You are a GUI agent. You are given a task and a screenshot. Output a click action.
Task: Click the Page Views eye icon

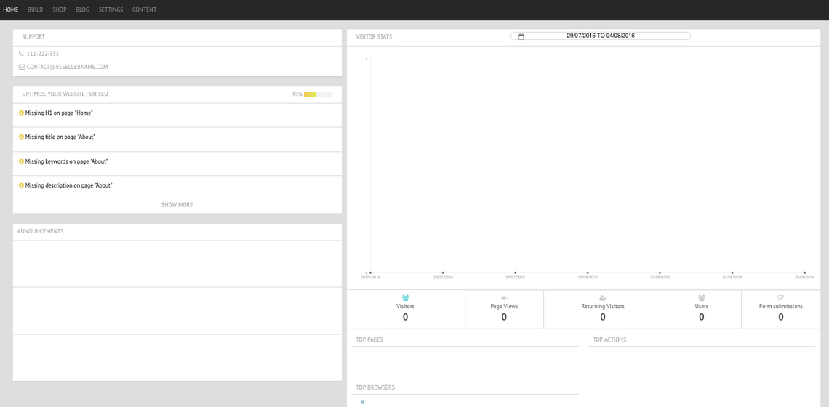click(504, 298)
